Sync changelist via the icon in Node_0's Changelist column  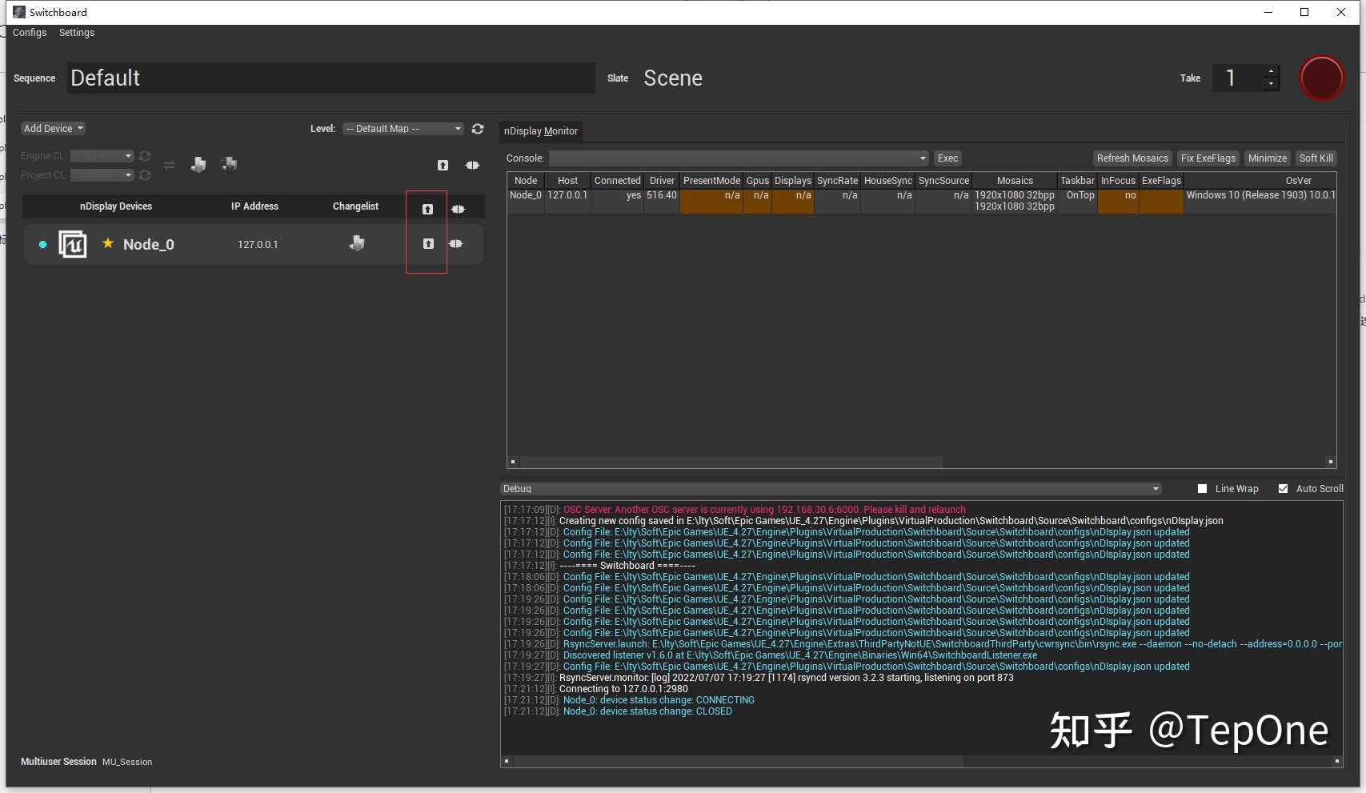click(358, 242)
